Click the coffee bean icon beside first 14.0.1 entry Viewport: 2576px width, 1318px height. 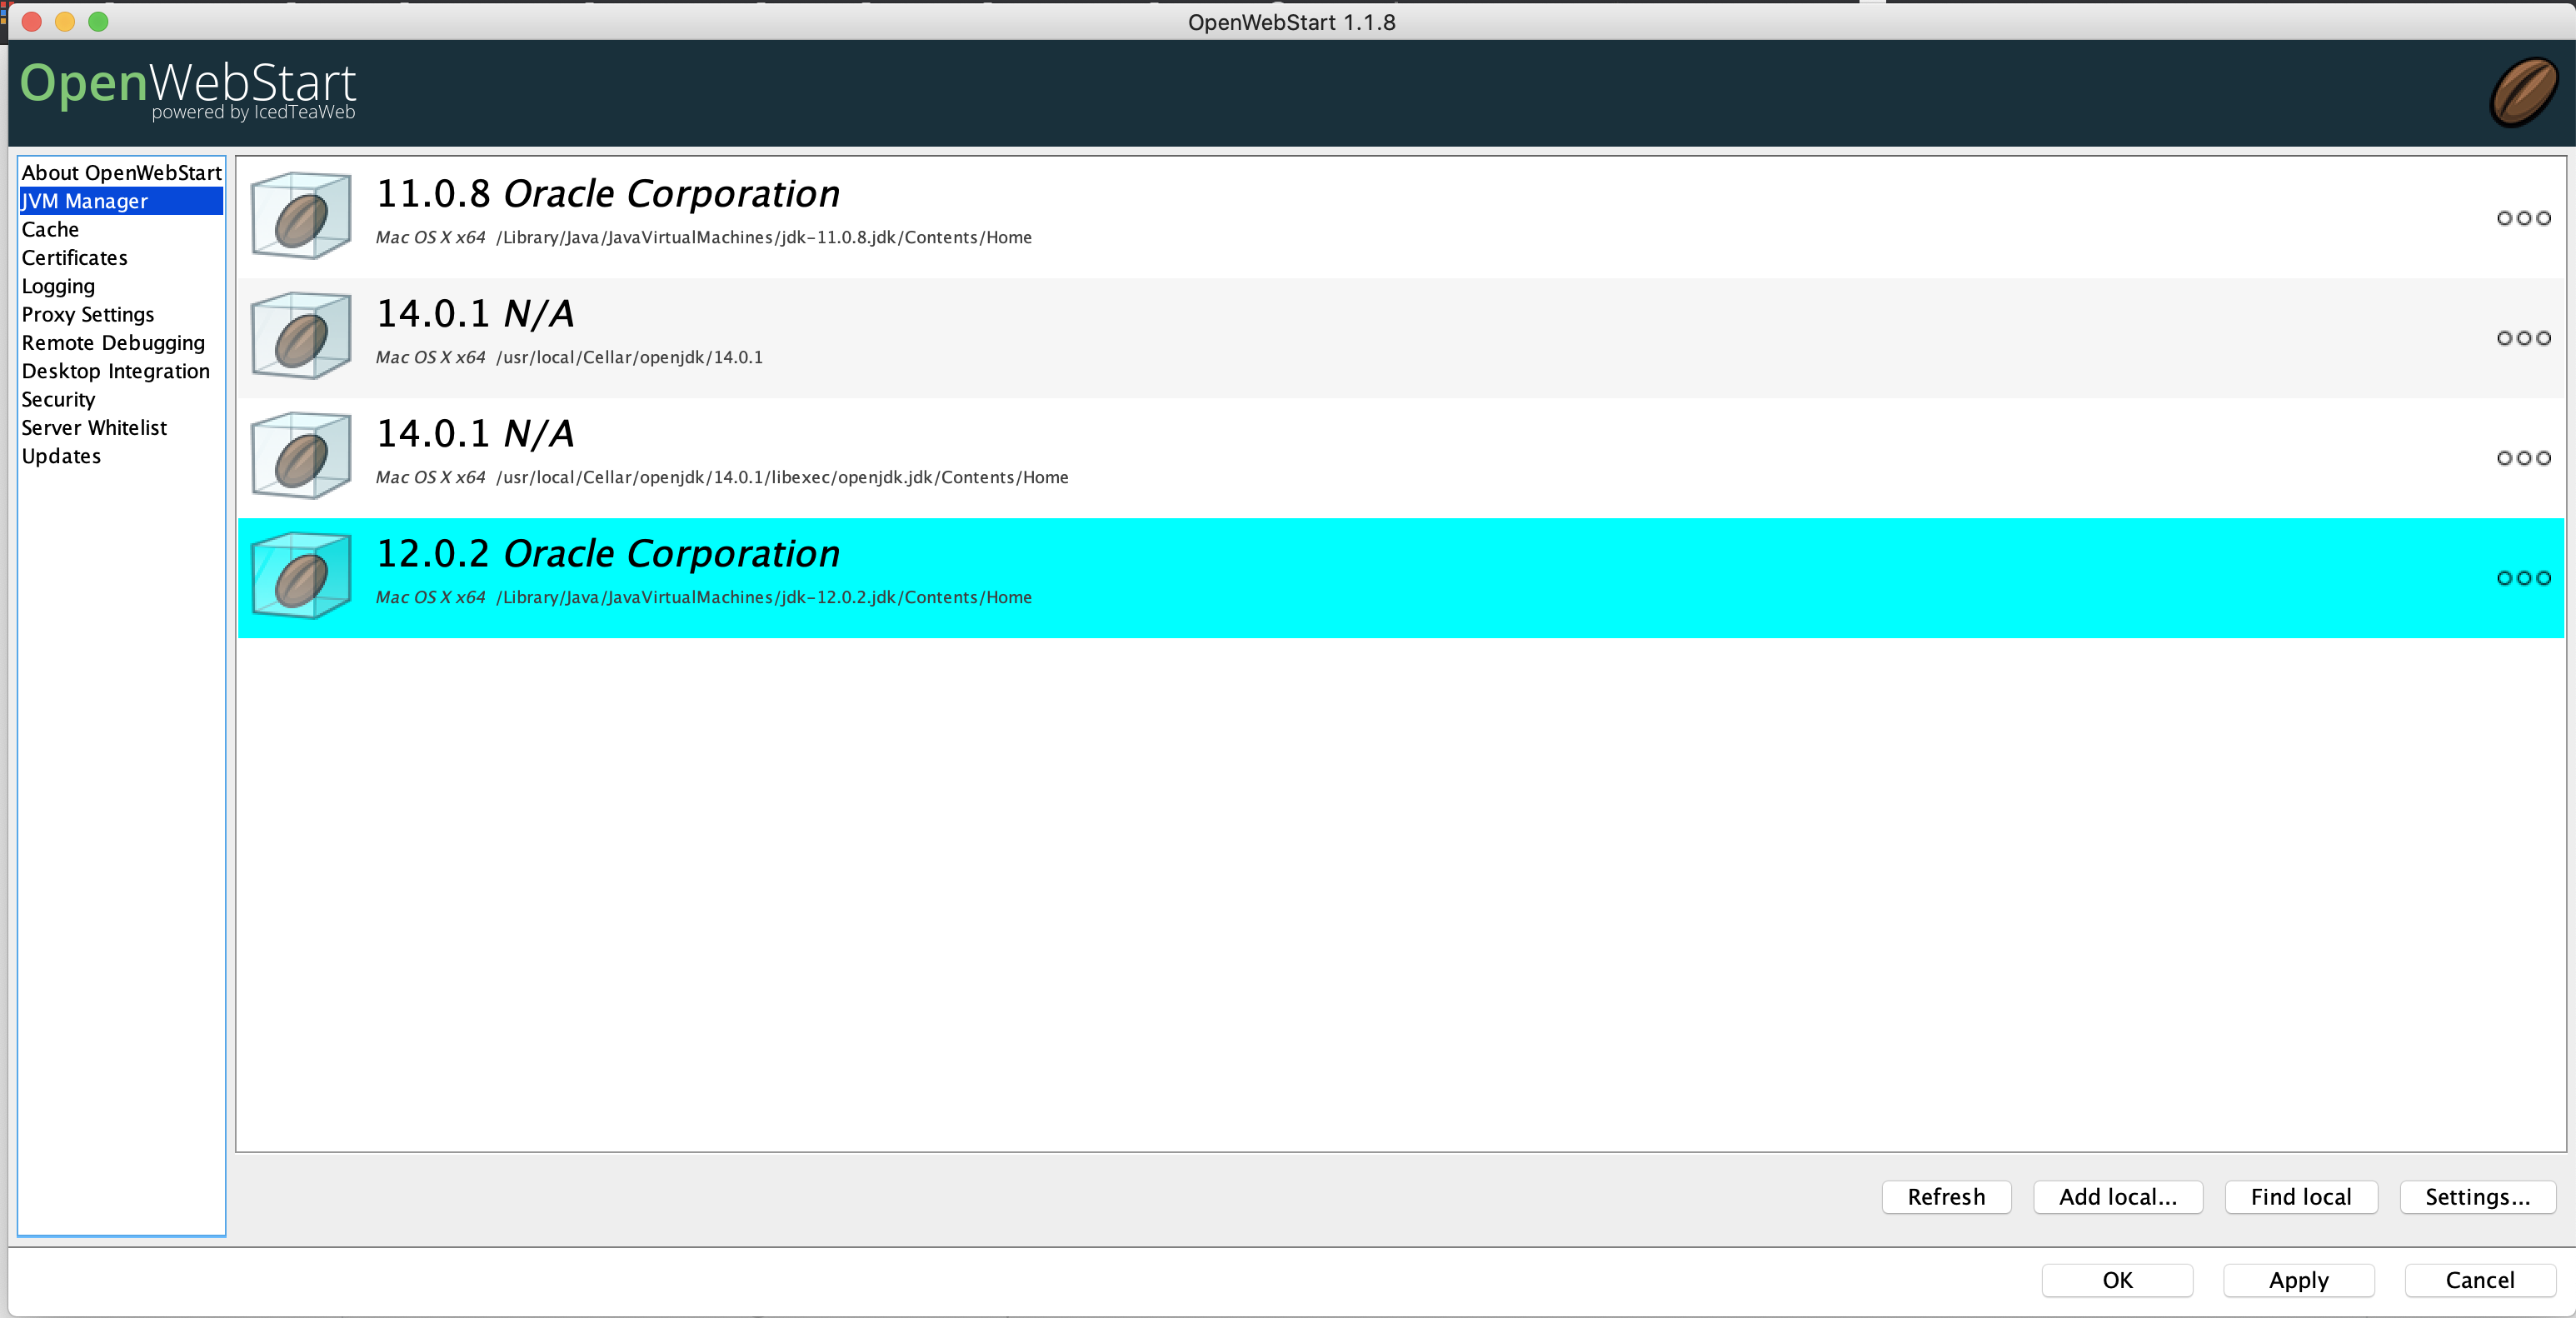300,335
